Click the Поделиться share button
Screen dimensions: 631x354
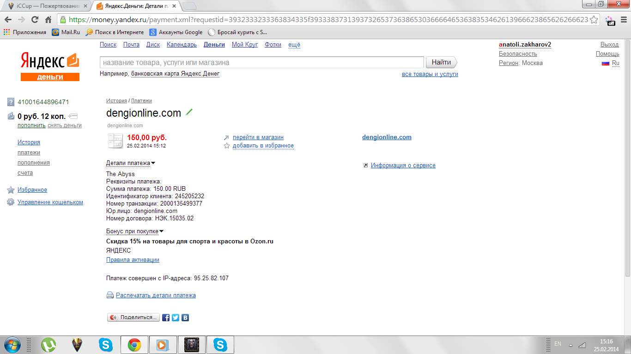pyautogui.click(x=133, y=318)
